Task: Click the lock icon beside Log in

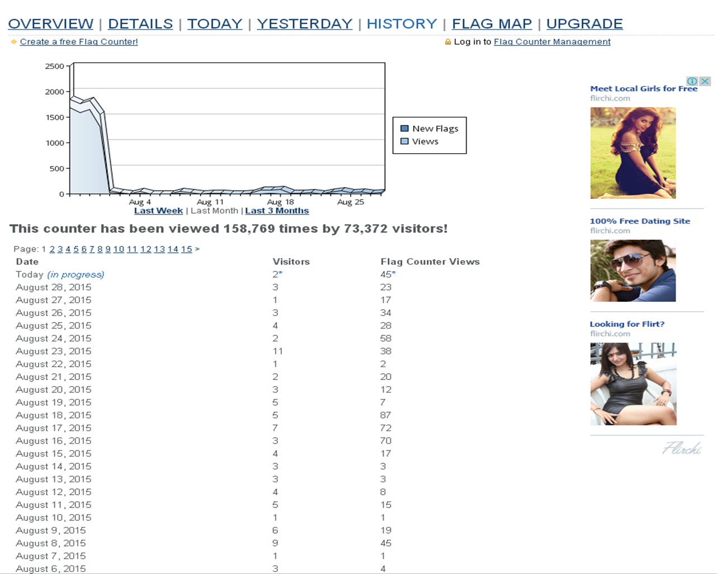Action: [x=447, y=42]
